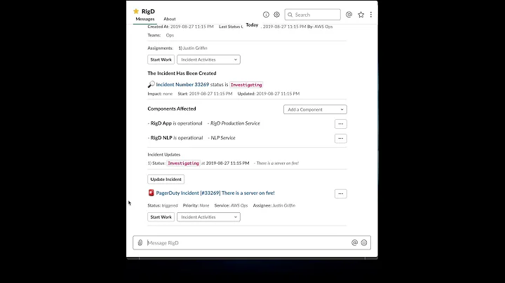Open options for RigD App component

click(x=341, y=124)
